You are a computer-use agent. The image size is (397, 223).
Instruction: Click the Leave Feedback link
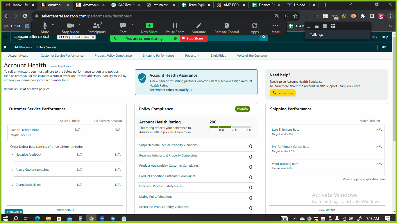60,66
